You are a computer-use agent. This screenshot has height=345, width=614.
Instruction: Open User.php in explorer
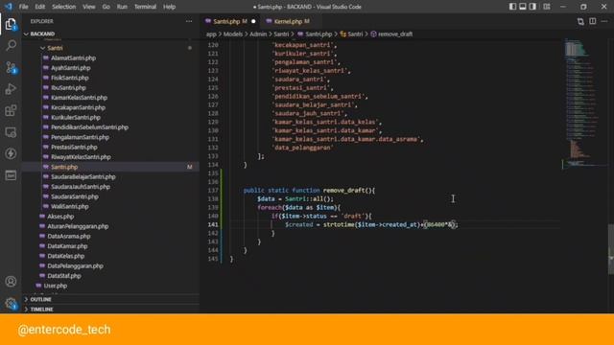coord(56,286)
